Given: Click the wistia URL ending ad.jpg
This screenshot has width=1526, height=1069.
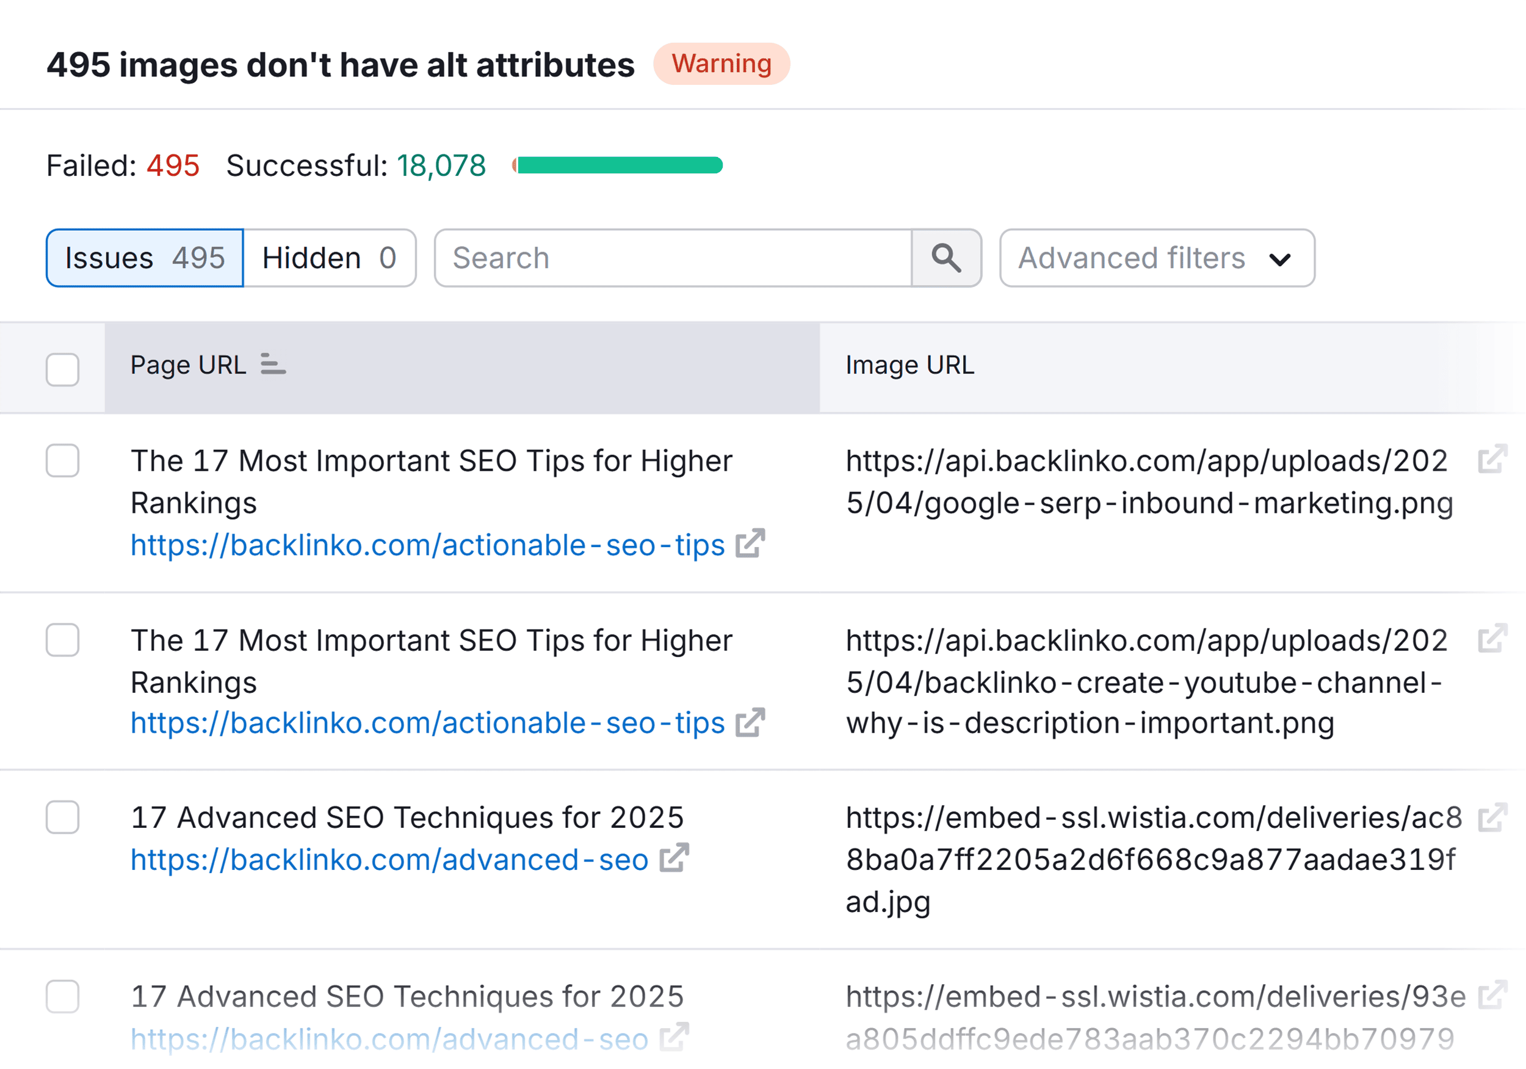Looking at the screenshot, I should [x=1154, y=860].
